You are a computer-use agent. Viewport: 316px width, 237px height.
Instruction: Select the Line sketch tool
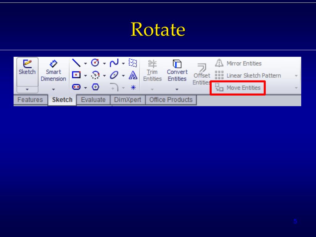coord(77,63)
